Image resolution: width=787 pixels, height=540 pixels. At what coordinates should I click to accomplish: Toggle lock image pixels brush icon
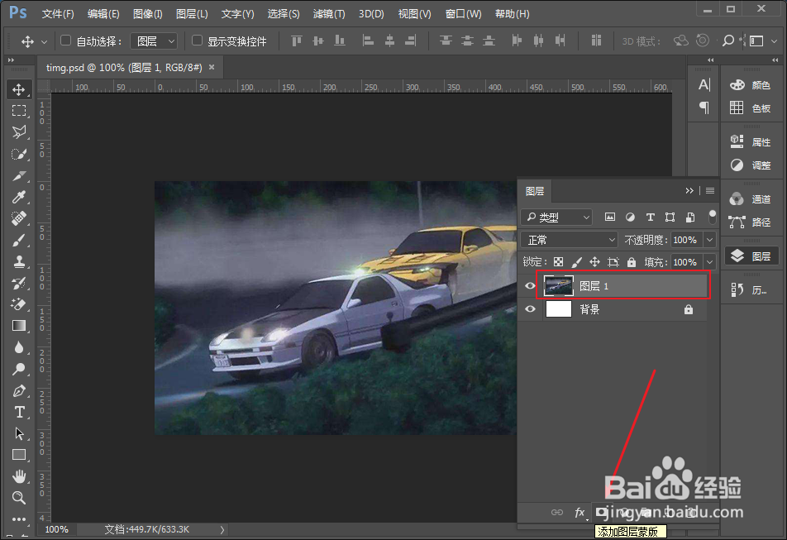[x=577, y=262]
